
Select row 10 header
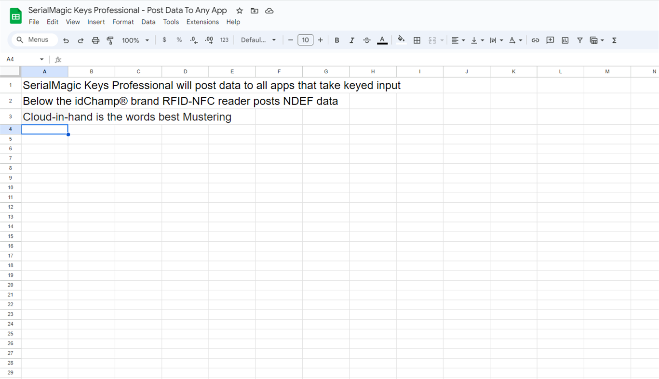pos(11,187)
